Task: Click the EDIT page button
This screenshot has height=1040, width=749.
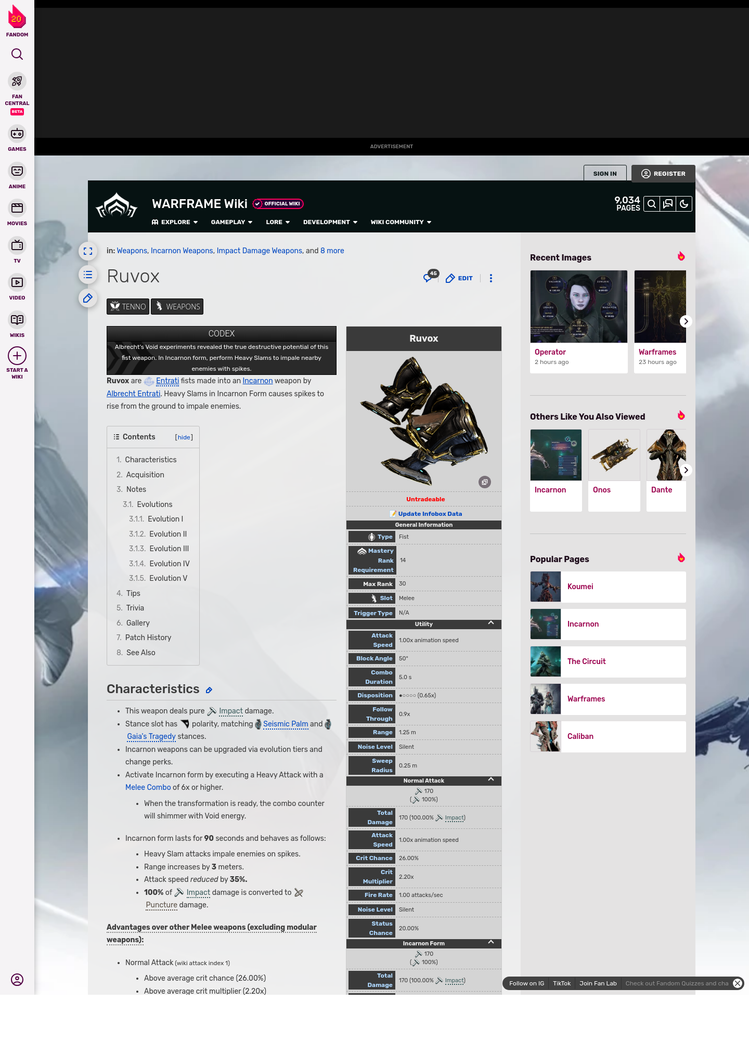Action: pyautogui.click(x=459, y=278)
